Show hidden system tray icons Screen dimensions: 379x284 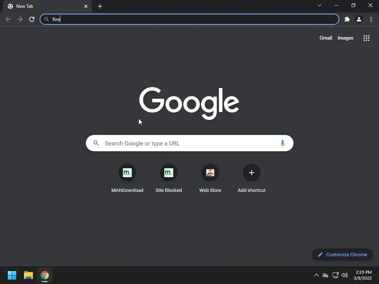pyautogui.click(x=316, y=275)
